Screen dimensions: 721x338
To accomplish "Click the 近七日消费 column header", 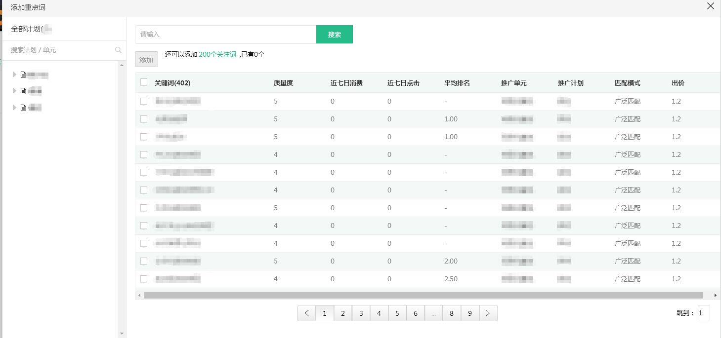I will pyautogui.click(x=346, y=83).
